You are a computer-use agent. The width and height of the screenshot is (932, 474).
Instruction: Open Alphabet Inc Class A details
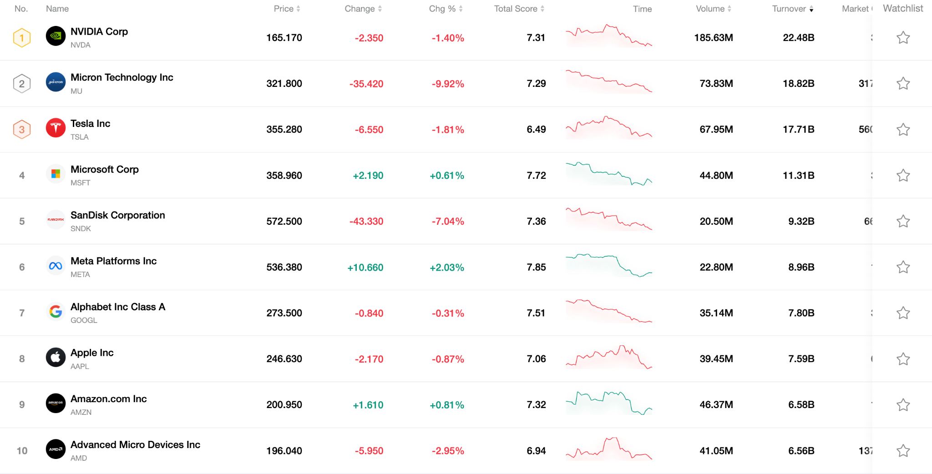coord(118,307)
